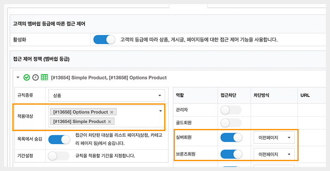Viewport: 330px width, 171px height.
Task: Click the rule title with Simple Product
Action: click(x=109, y=77)
